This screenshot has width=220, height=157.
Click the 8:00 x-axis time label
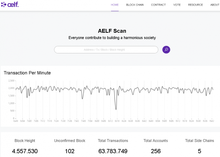[x=97, y=121]
